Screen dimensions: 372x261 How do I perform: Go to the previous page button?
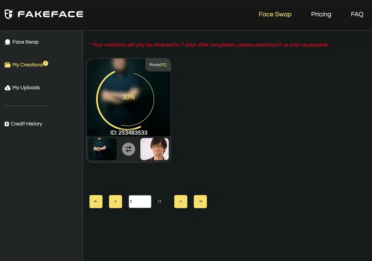tap(115, 201)
